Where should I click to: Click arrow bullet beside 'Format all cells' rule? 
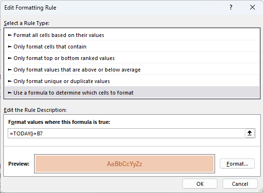coord(10,35)
